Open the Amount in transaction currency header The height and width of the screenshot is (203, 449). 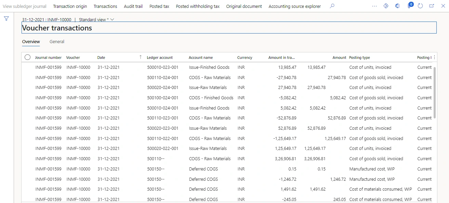(x=281, y=58)
